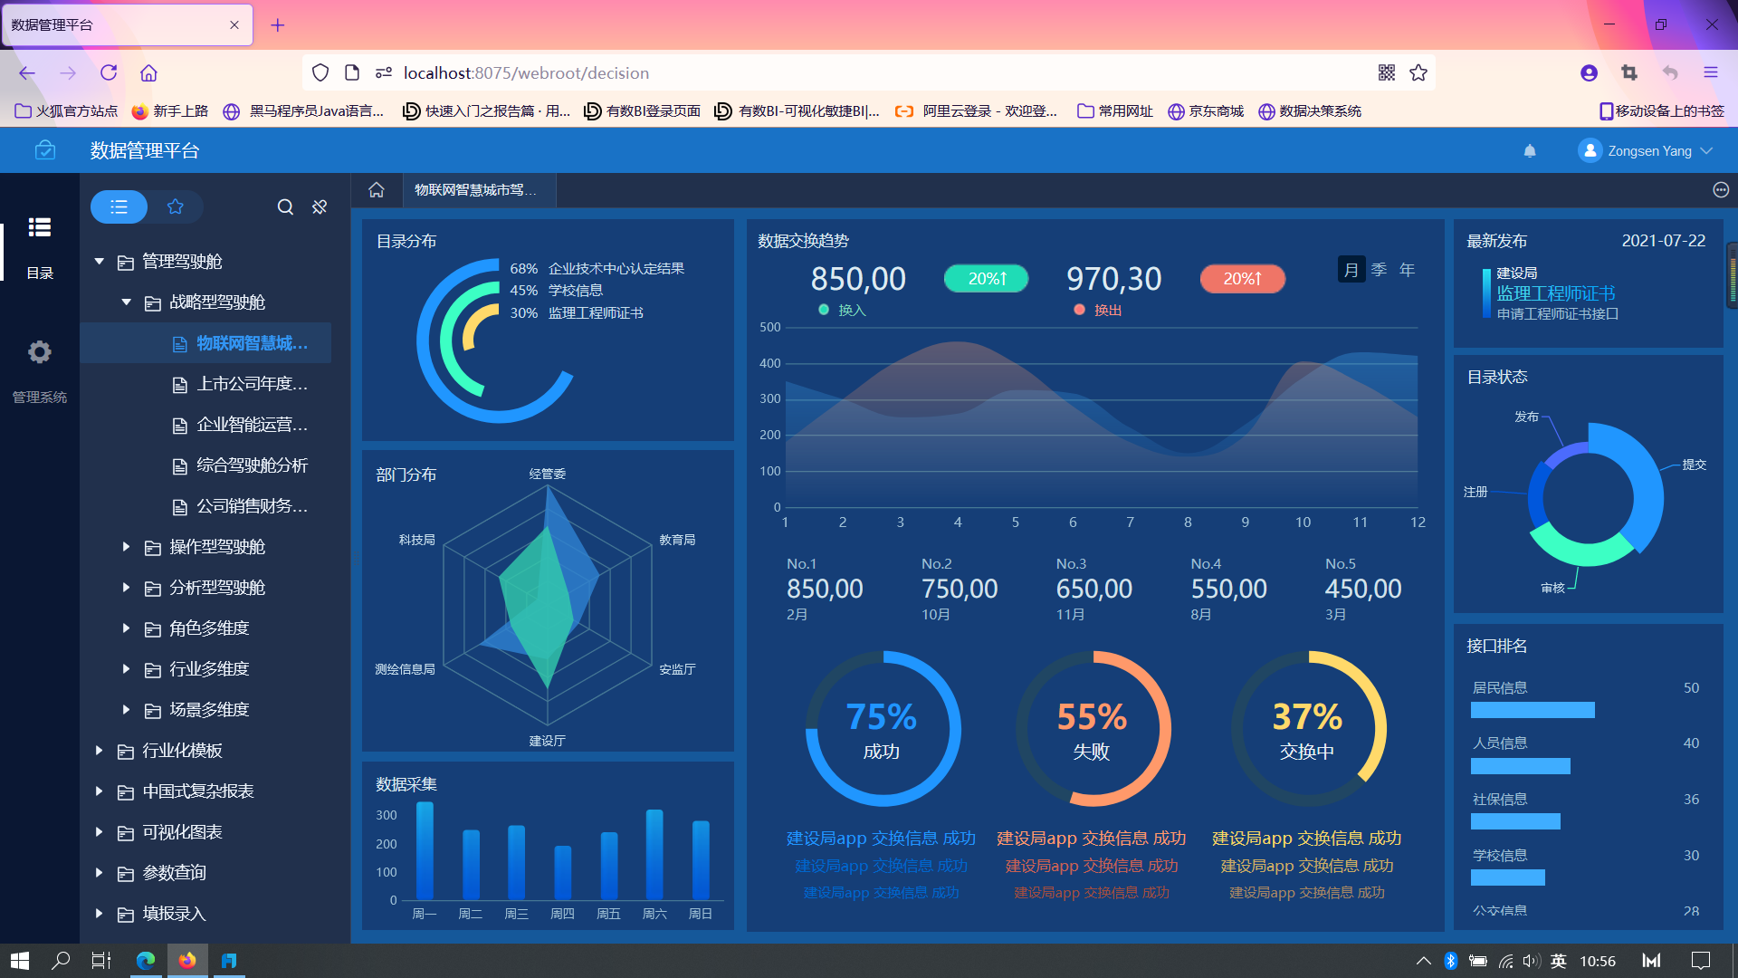Viewport: 1738px width, 978px height.
Task: Open the 常用网址 bookmarks folder
Action: tap(1115, 111)
